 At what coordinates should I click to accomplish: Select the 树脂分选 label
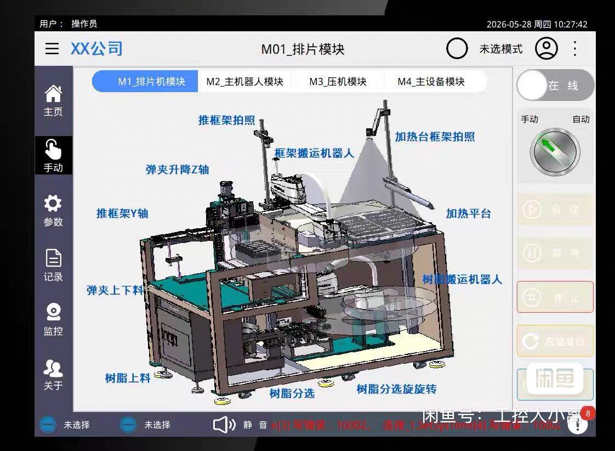tap(292, 393)
